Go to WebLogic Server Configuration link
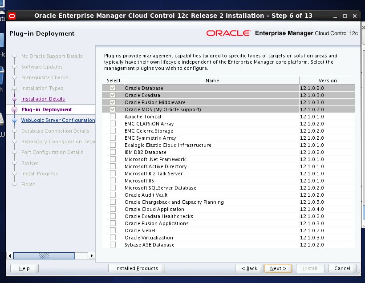 tap(58, 120)
